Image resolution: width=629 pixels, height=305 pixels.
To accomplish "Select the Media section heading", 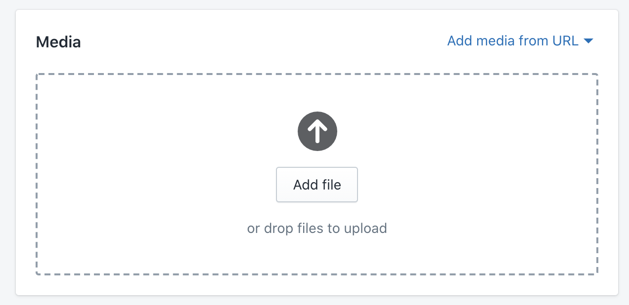I will pos(58,42).
